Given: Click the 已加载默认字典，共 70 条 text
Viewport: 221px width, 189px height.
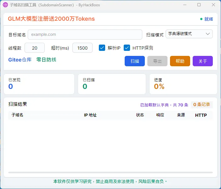Looking at the screenshot, I should click(164, 105).
